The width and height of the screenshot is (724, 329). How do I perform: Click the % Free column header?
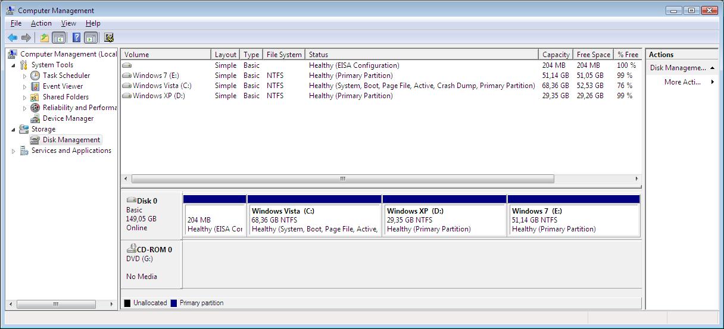point(628,54)
